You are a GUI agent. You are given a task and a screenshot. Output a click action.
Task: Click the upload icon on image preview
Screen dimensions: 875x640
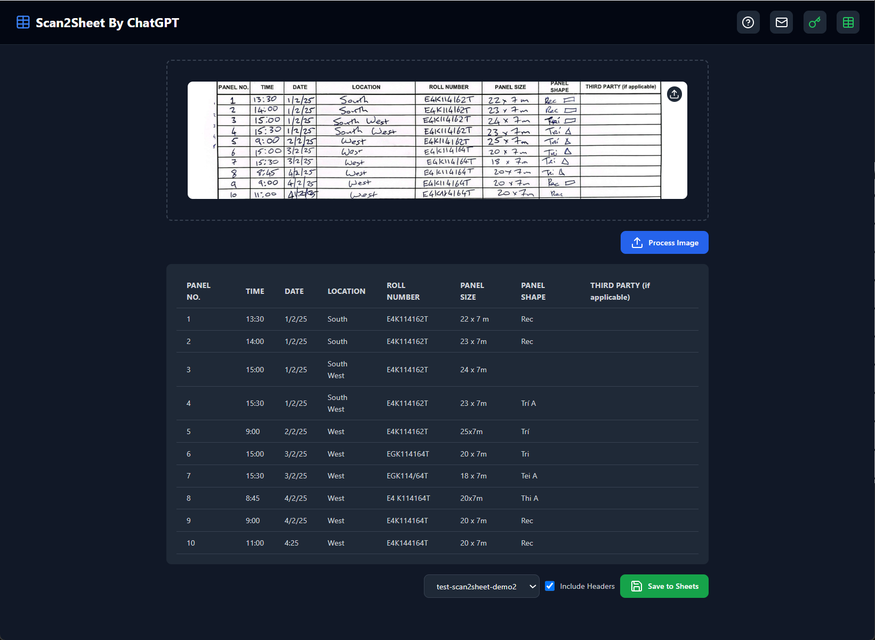point(674,94)
